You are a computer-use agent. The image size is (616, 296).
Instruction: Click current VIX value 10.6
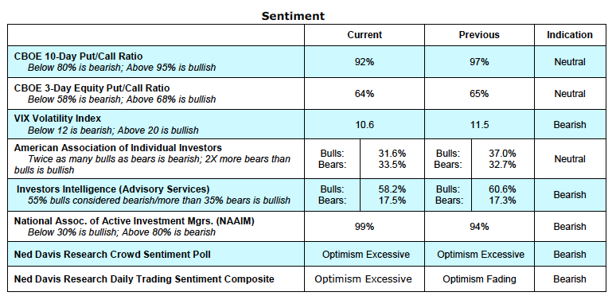click(x=365, y=125)
